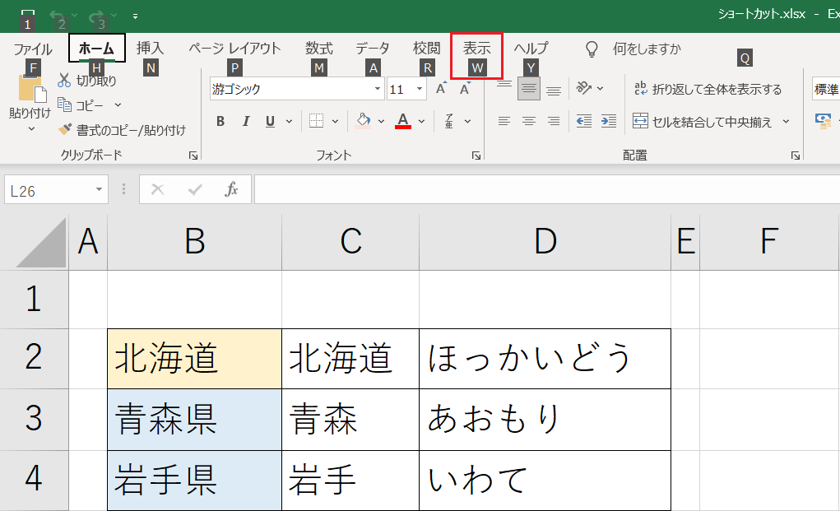Increase indent
840x511 pixels.
[x=609, y=121]
